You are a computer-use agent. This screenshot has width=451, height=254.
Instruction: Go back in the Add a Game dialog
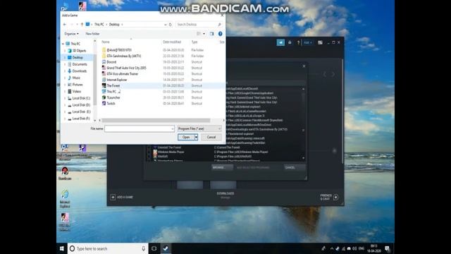pos(65,25)
